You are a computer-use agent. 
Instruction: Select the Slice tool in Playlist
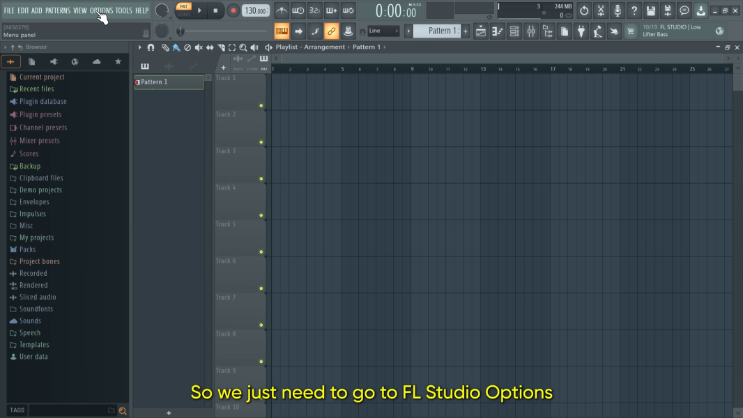[x=221, y=47]
